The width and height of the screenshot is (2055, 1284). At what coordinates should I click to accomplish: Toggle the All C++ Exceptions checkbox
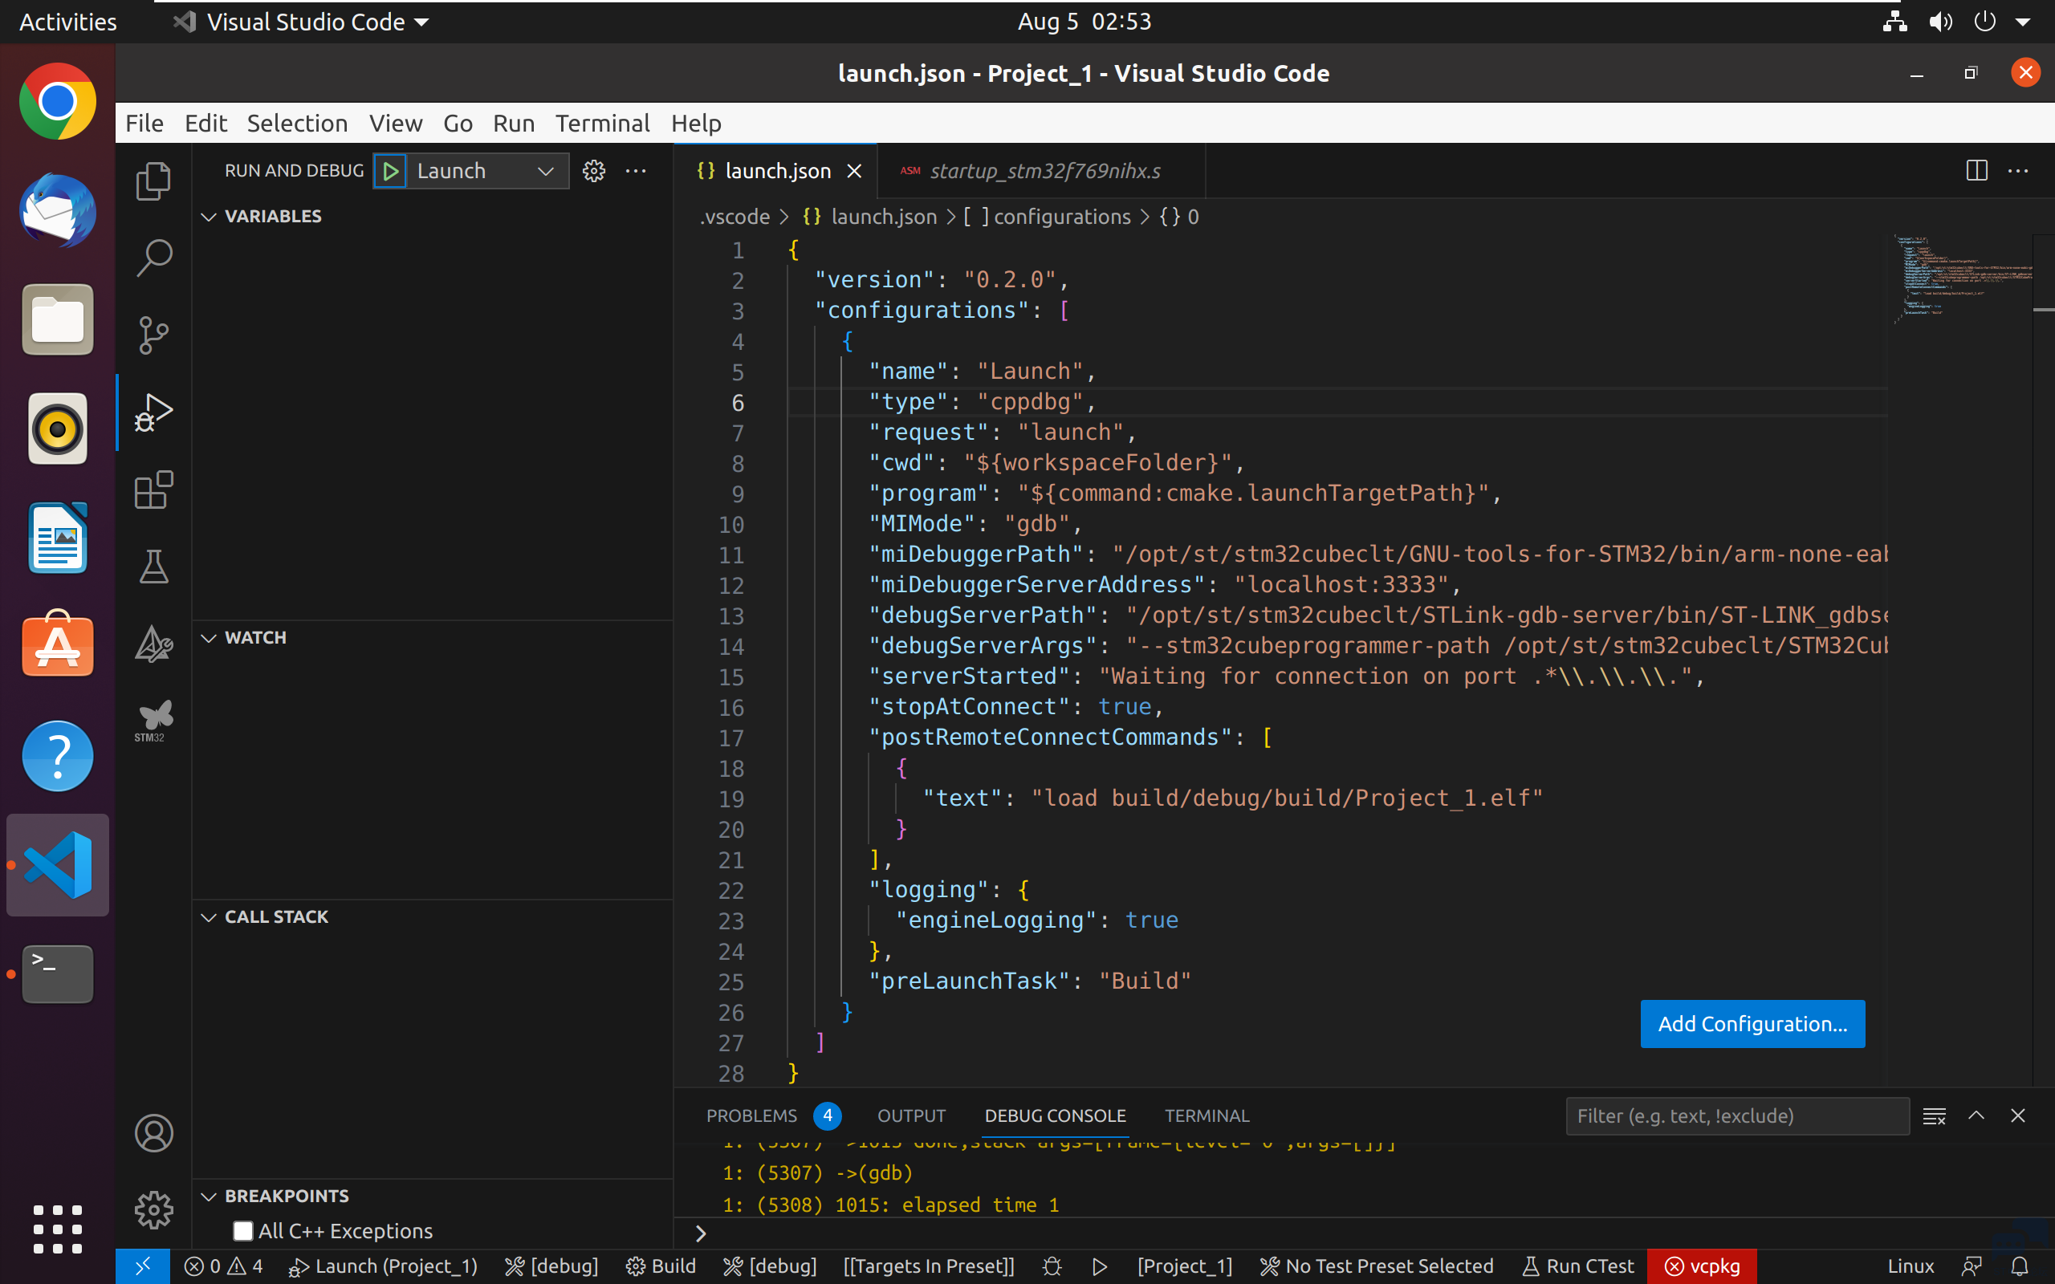(244, 1231)
